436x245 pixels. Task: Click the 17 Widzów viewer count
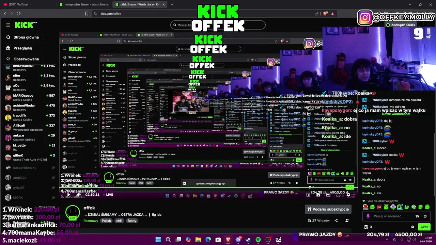tap(318, 220)
